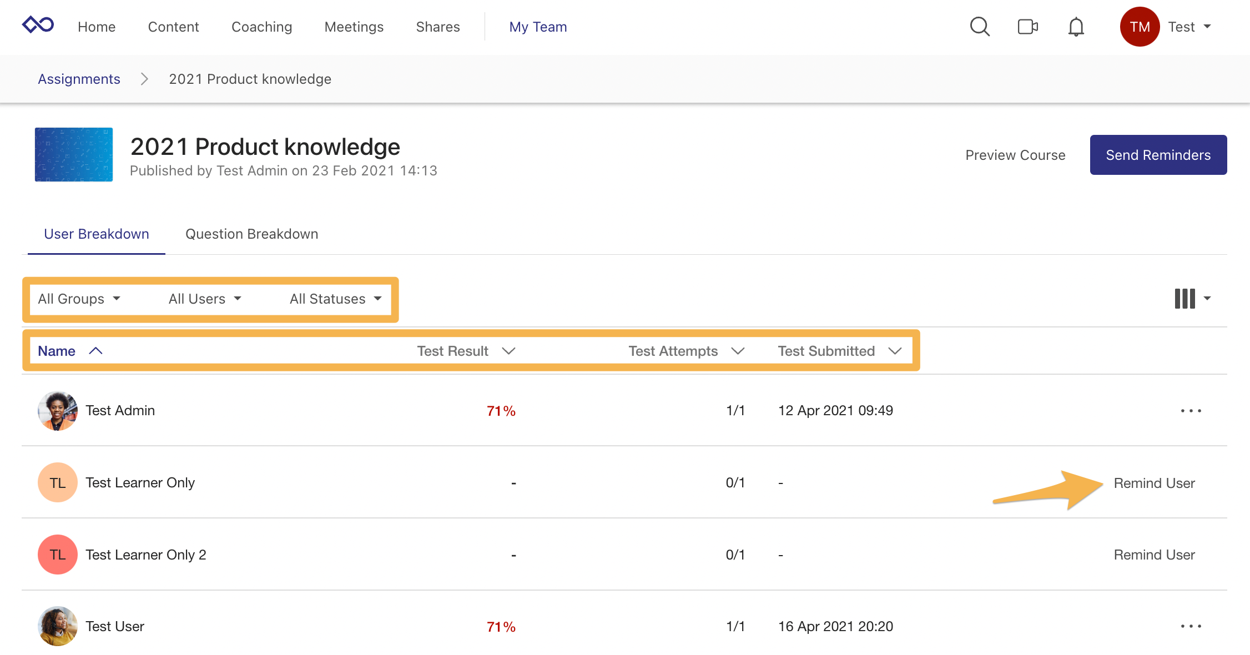Open the ellipsis menu for Test User

[x=1191, y=626]
